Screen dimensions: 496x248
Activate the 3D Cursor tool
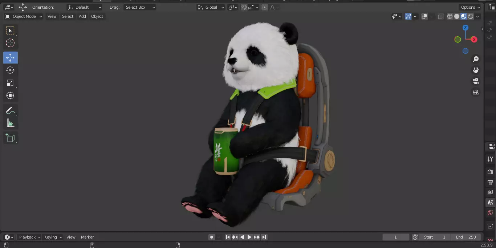point(10,43)
